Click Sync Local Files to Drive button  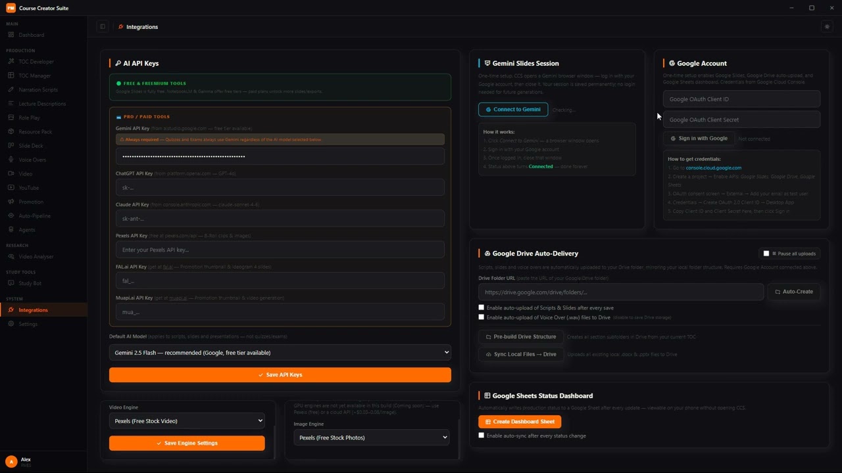tap(520, 355)
